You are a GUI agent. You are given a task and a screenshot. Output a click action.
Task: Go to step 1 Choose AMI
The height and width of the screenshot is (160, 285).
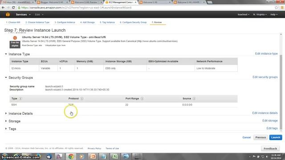pos(13,22)
